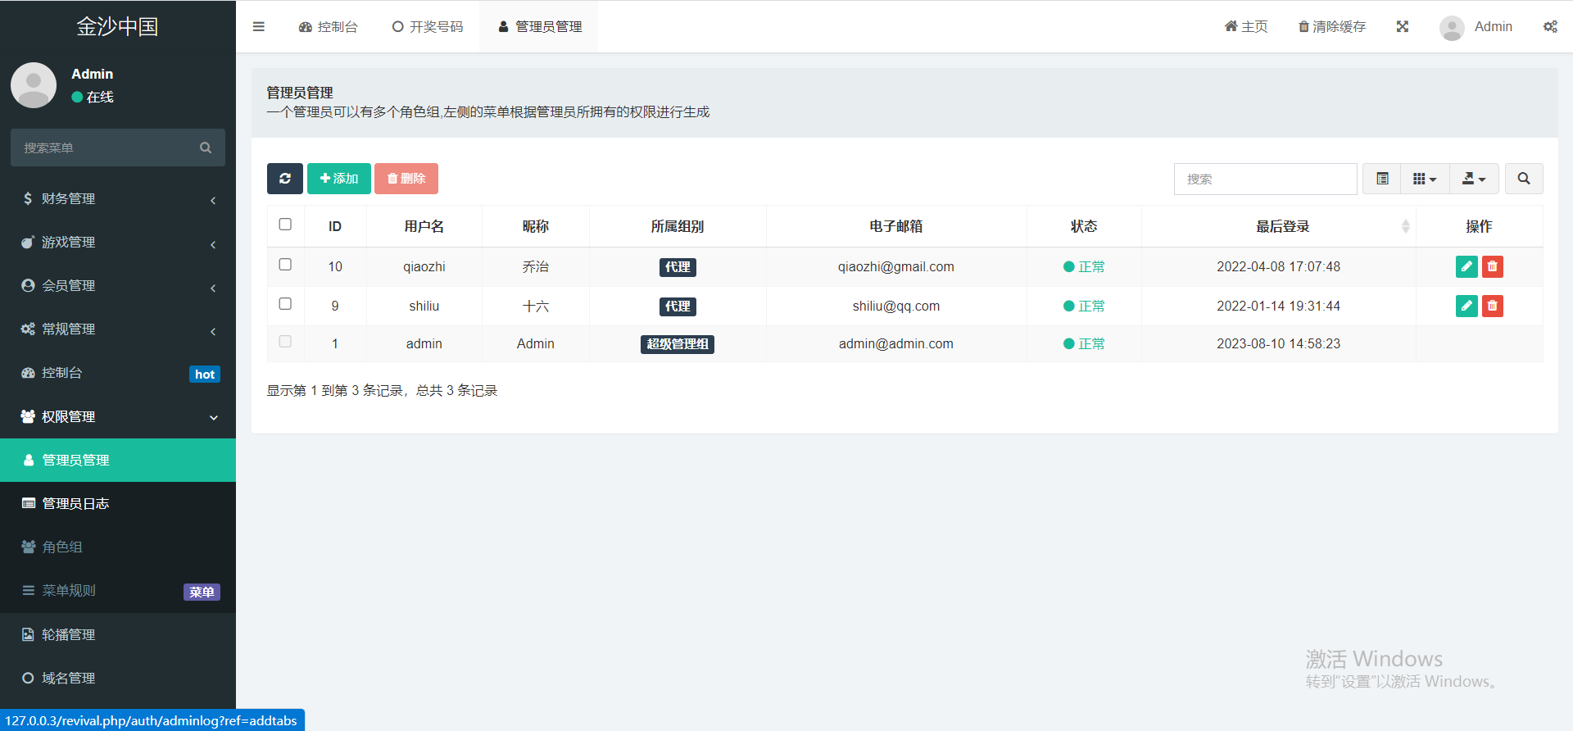
Task: Sort by the ID column header
Action: point(335,226)
